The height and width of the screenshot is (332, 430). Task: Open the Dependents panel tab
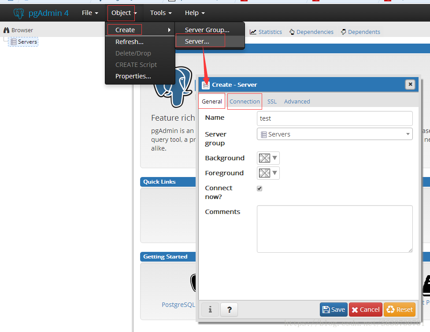tap(361, 32)
